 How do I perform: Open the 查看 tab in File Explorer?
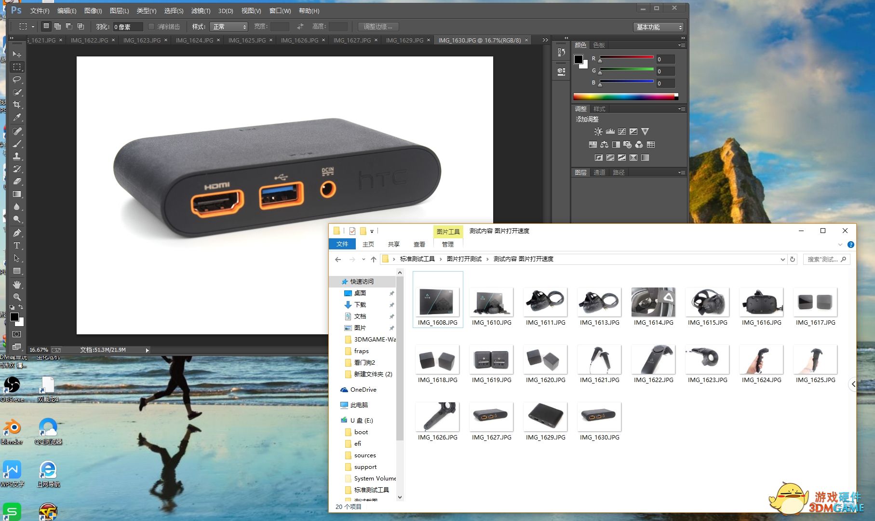[419, 245]
